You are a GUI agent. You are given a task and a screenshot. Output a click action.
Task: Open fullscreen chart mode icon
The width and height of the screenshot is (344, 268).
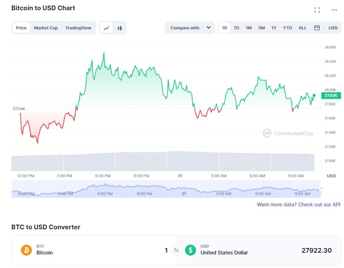317,10
